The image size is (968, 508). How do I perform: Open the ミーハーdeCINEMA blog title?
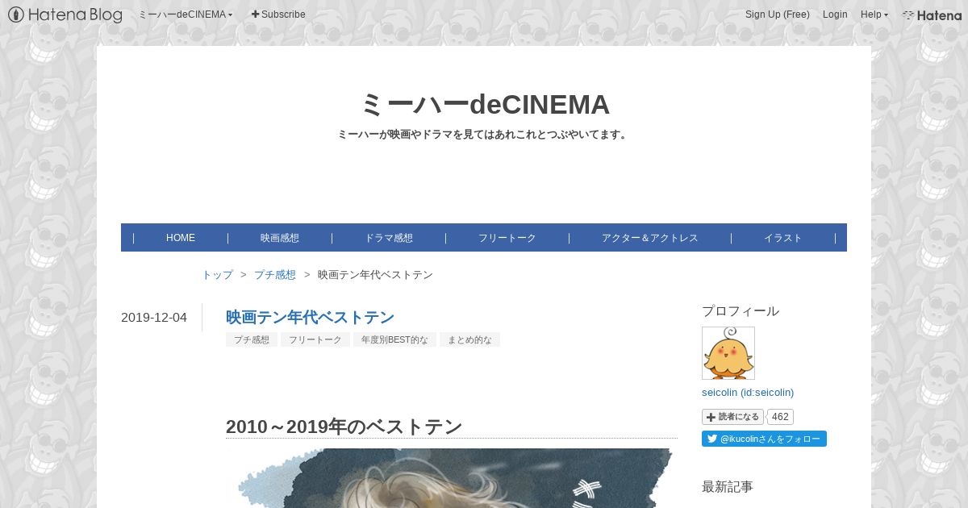tap(484, 105)
